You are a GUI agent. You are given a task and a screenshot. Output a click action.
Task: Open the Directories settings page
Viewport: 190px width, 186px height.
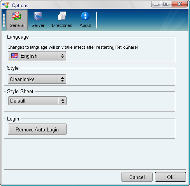click(x=62, y=20)
